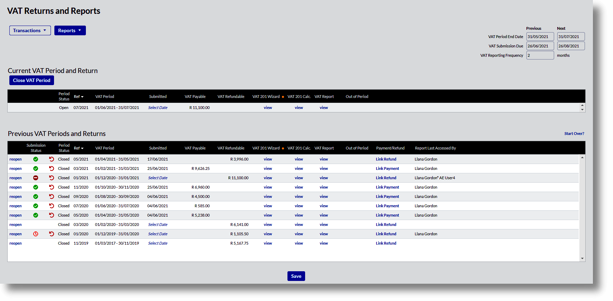Click Link Refund for 01/2021
This screenshot has height=301, width=613.
(x=386, y=178)
